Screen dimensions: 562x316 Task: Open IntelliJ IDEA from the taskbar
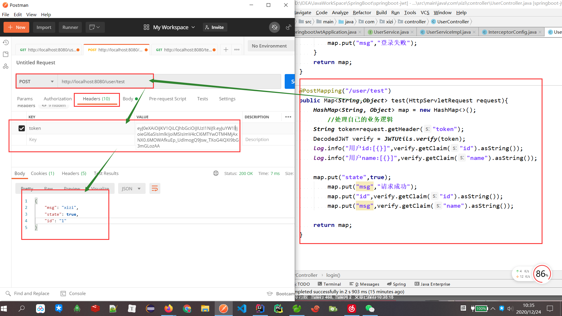[260, 309]
